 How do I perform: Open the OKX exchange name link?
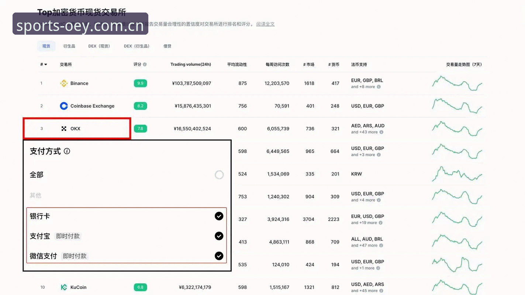[75, 129]
